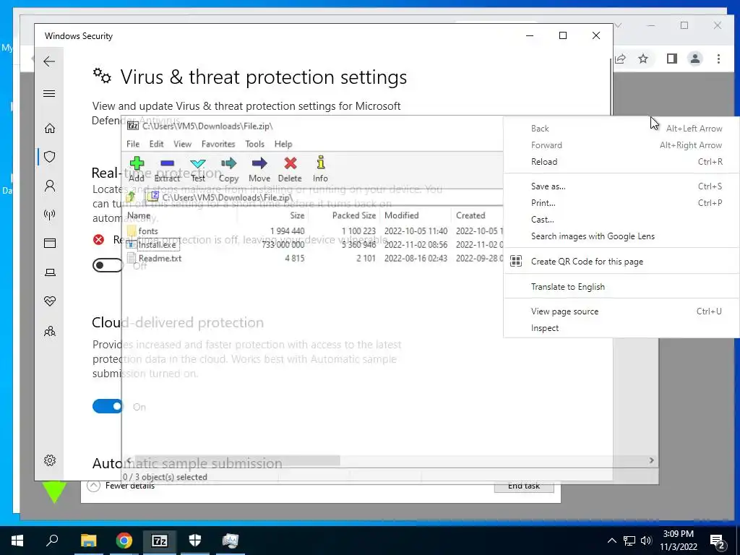The height and width of the screenshot is (555, 740).
Task: Sort by Created column header
Action: 477,215
